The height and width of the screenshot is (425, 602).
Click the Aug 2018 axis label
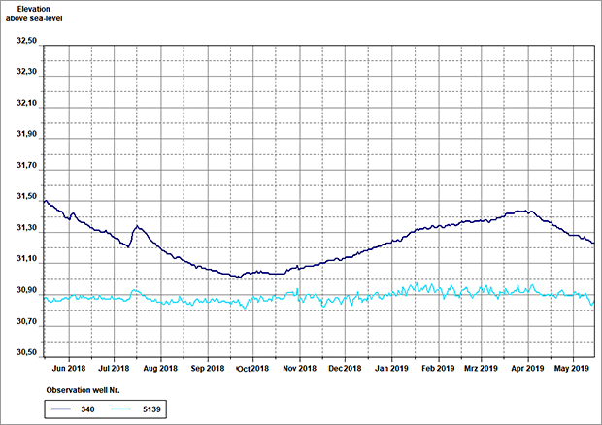click(160, 368)
